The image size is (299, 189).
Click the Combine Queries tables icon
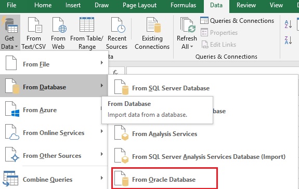11,178
